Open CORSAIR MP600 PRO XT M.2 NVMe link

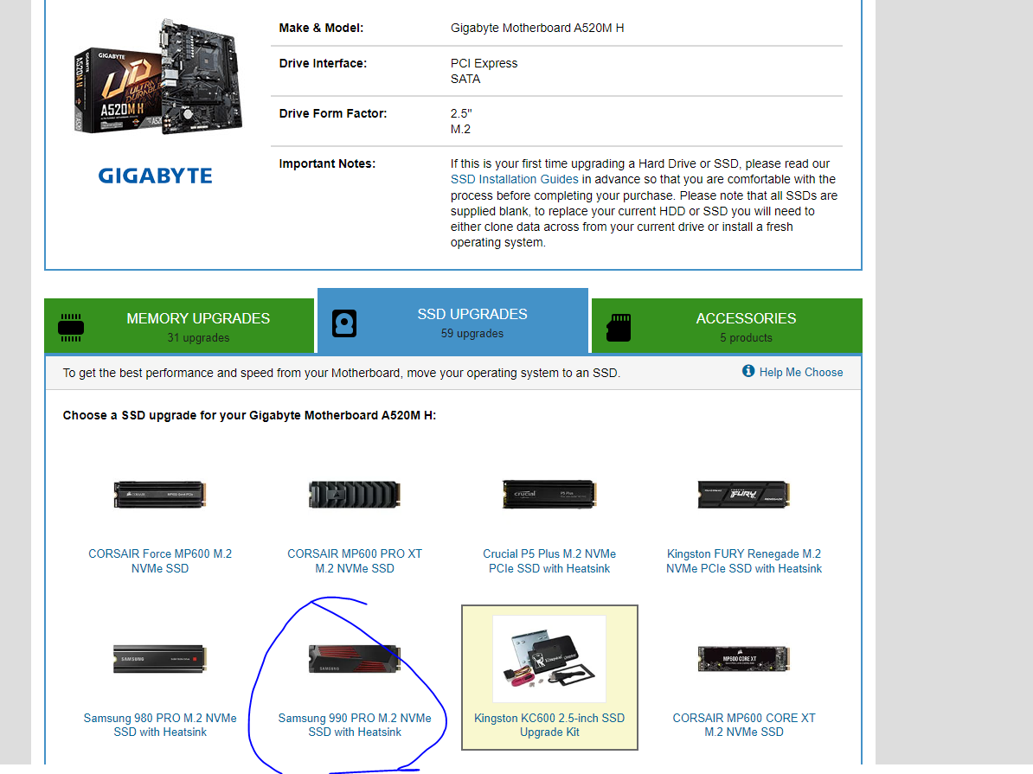355,561
